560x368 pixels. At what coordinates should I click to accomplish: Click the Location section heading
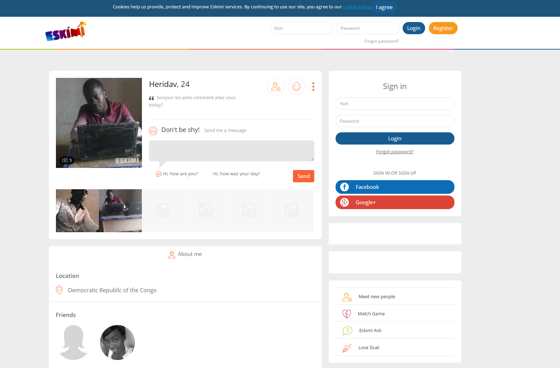67,276
